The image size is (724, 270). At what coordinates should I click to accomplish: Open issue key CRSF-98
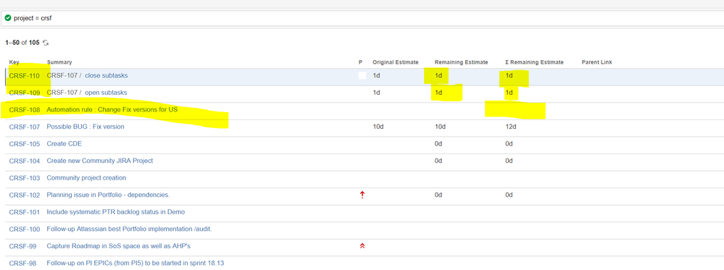pos(22,263)
